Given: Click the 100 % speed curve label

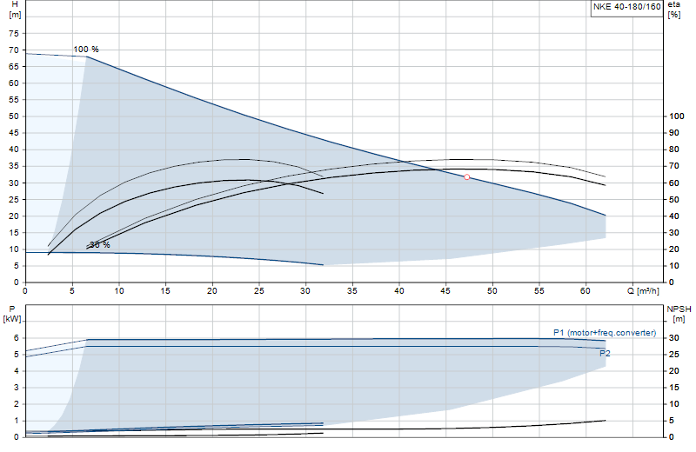Looking at the screenshot, I should [86, 50].
